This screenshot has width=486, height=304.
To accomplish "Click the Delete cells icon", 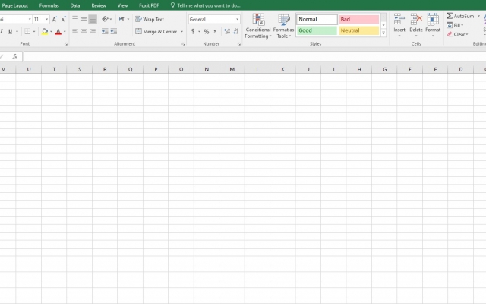I will point(416,20).
